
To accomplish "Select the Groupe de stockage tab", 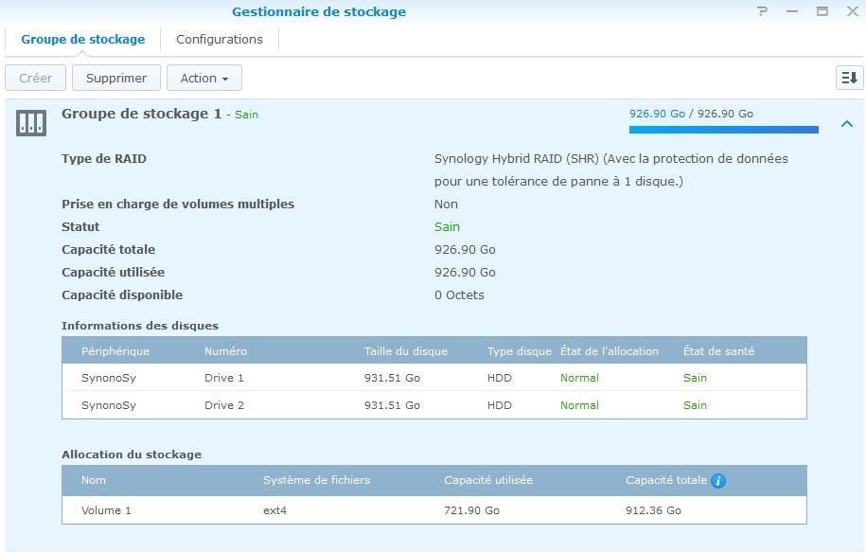I will (x=83, y=39).
